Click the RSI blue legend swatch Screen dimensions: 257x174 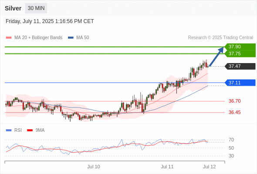tap(9, 130)
